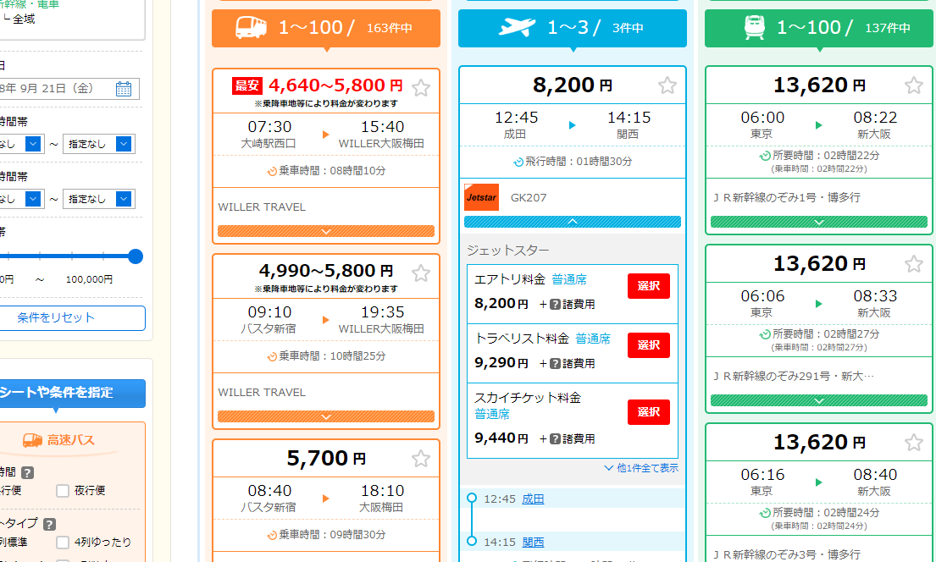
Task: Click the airplane icon in blue header
Action: click(517, 27)
